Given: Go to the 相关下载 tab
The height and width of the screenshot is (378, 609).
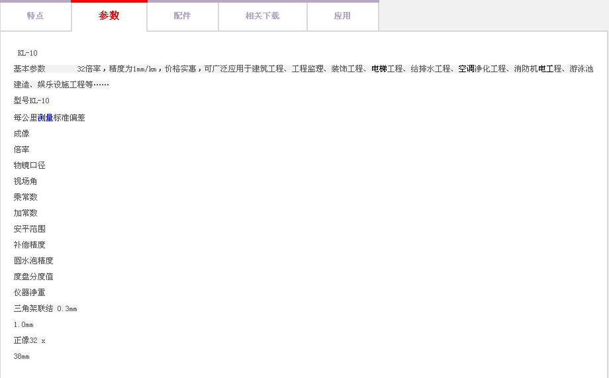Looking at the screenshot, I should [262, 16].
